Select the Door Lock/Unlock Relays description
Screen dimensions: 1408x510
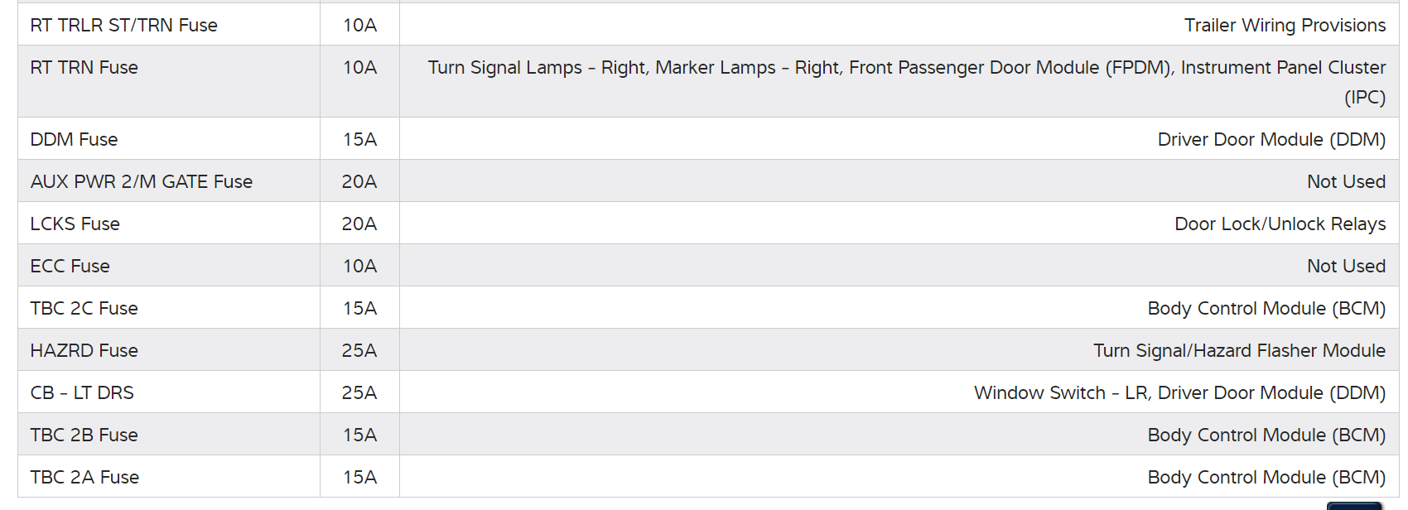[1280, 224]
